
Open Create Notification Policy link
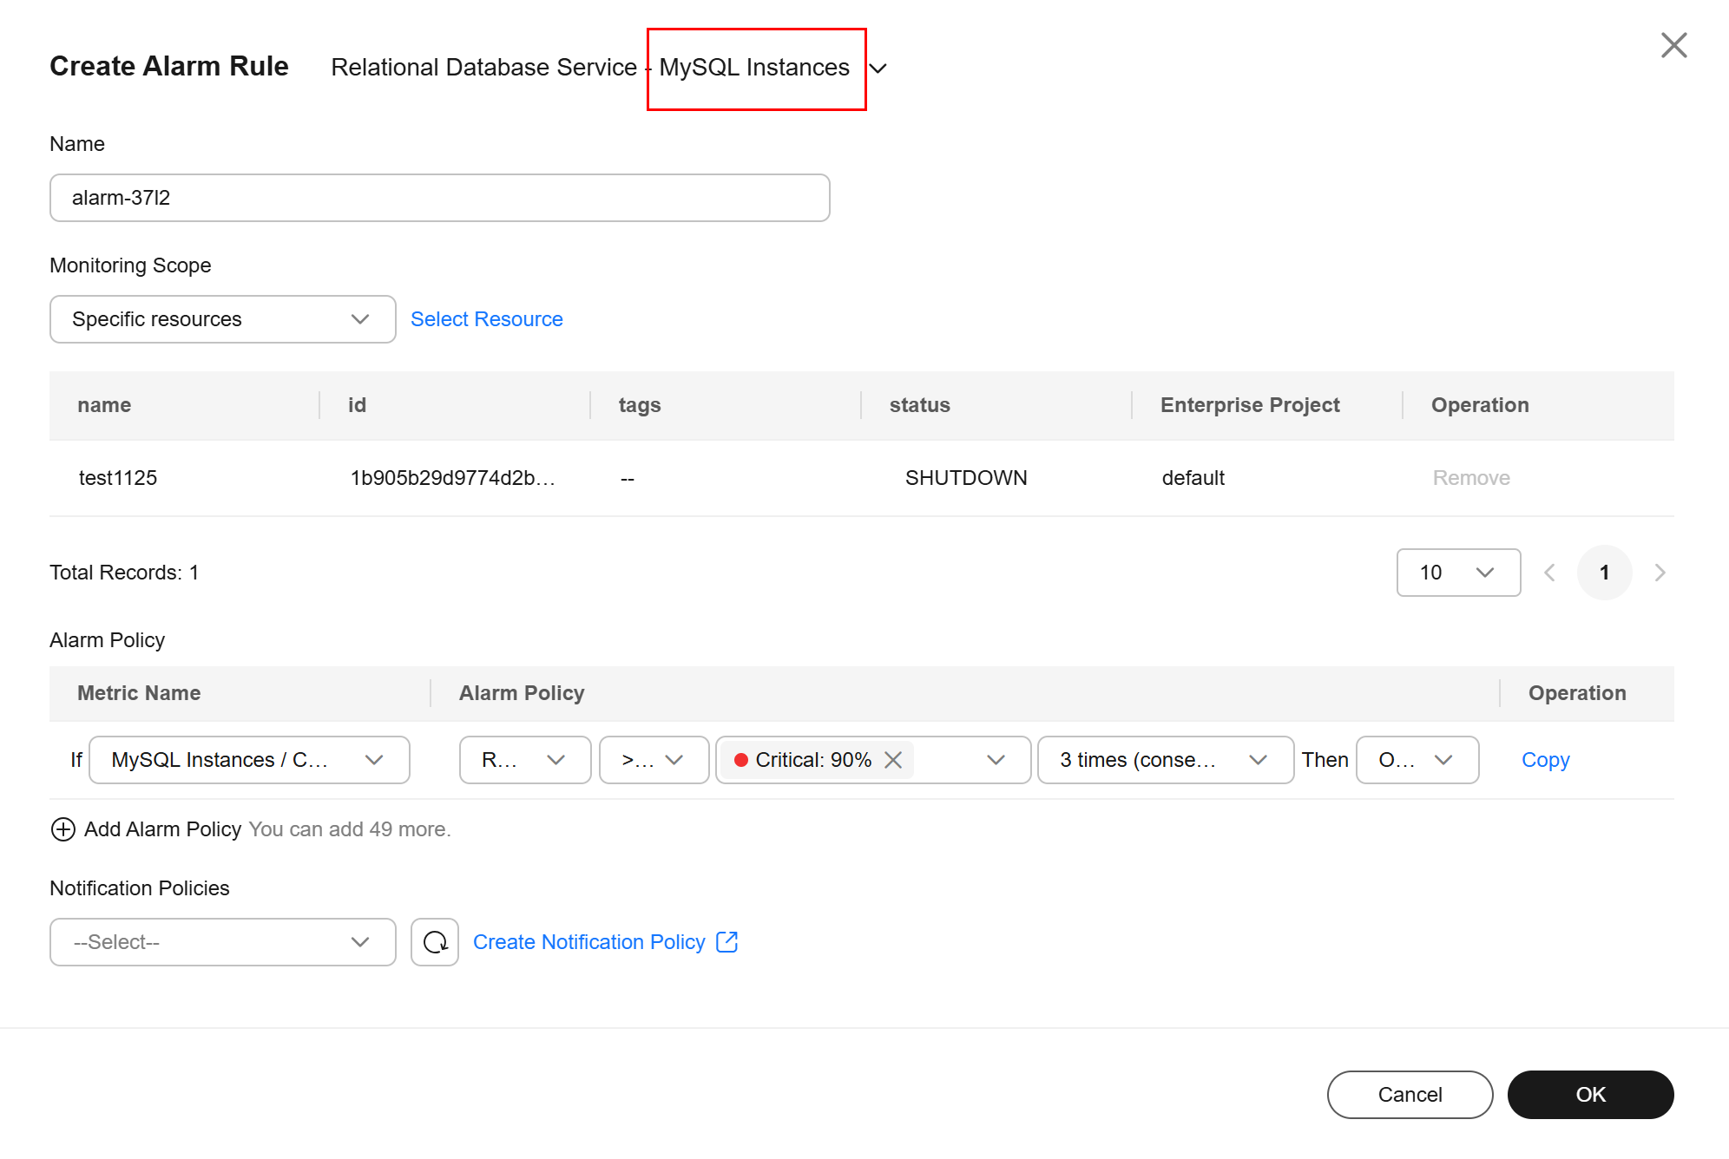[589, 942]
